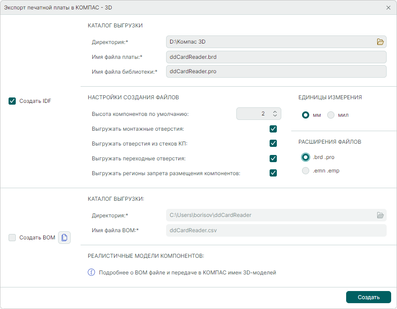397x309 pixels.
Task: Enable the Создать BOM checkbox
Action: click(12, 238)
